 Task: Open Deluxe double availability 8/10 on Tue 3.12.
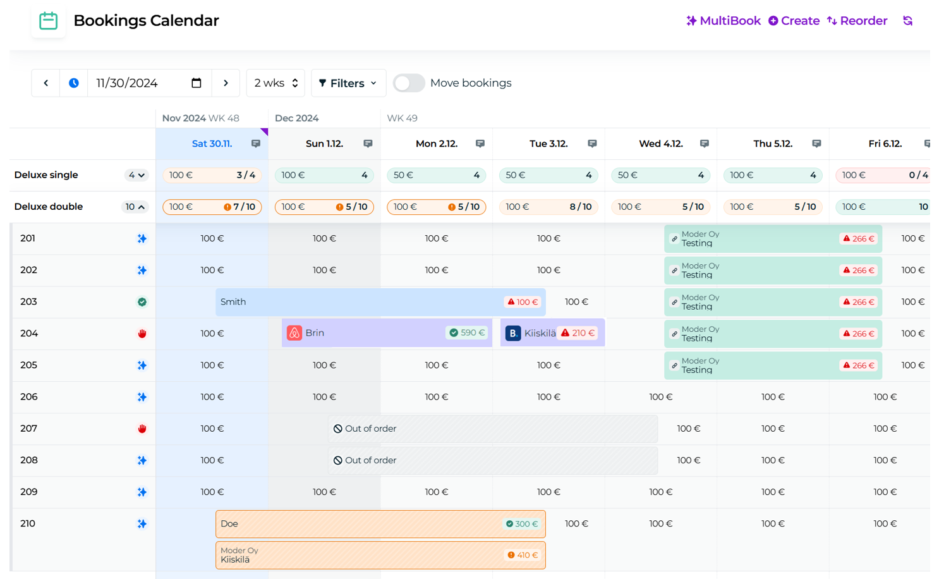548,207
